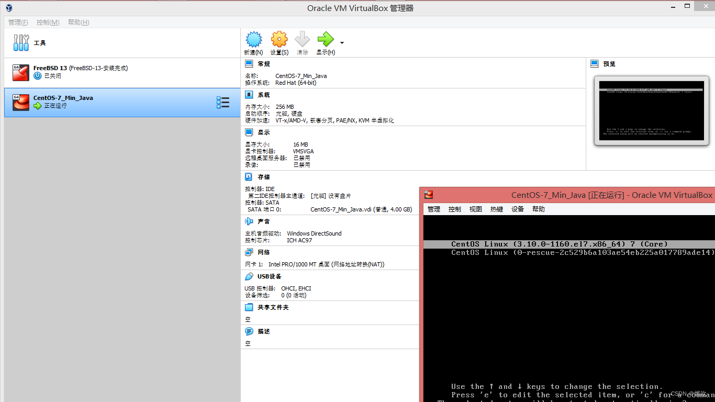Click the 描述 description section icon
This screenshot has height=402, width=715.
tap(249, 331)
